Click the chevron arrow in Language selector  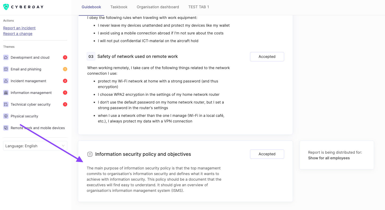point(63,146)
